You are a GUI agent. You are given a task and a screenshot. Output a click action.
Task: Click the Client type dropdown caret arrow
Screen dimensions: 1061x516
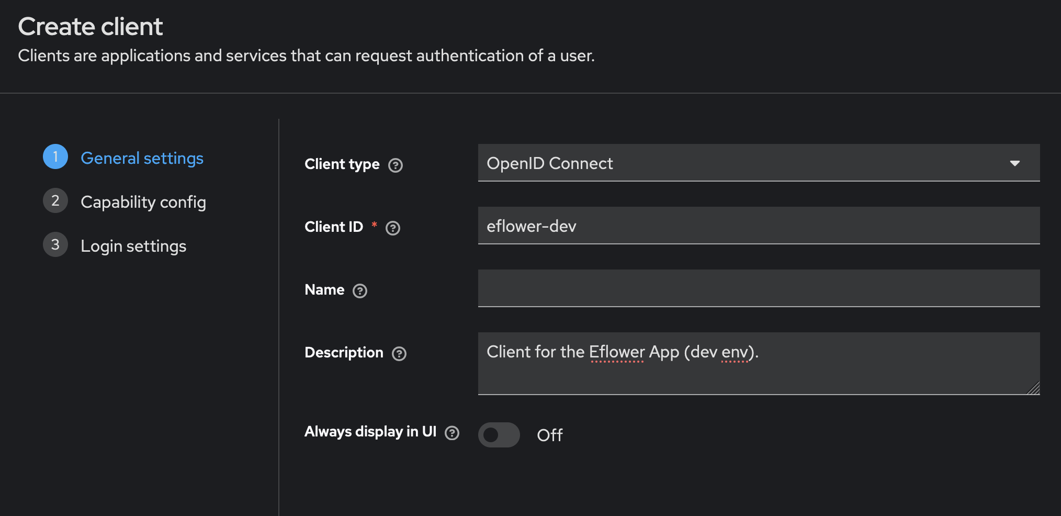(1015, 163)
